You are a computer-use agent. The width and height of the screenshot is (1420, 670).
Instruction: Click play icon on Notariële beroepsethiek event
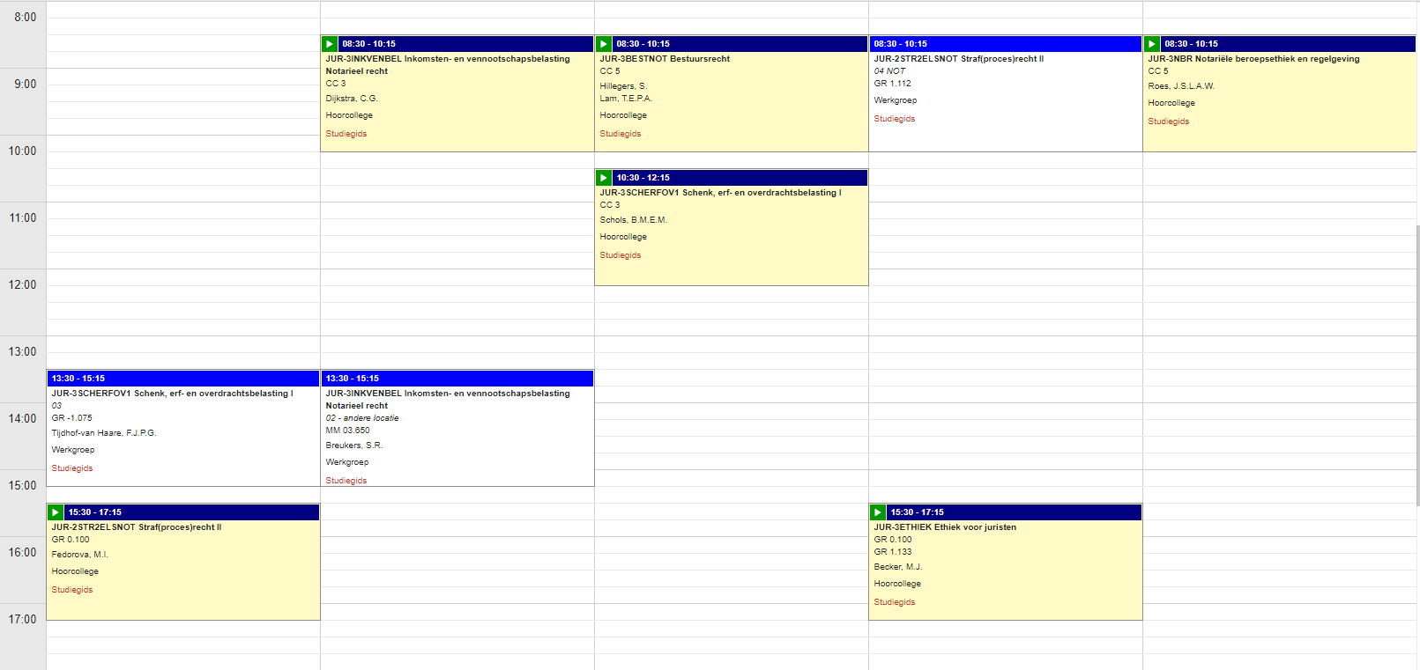1152,44
